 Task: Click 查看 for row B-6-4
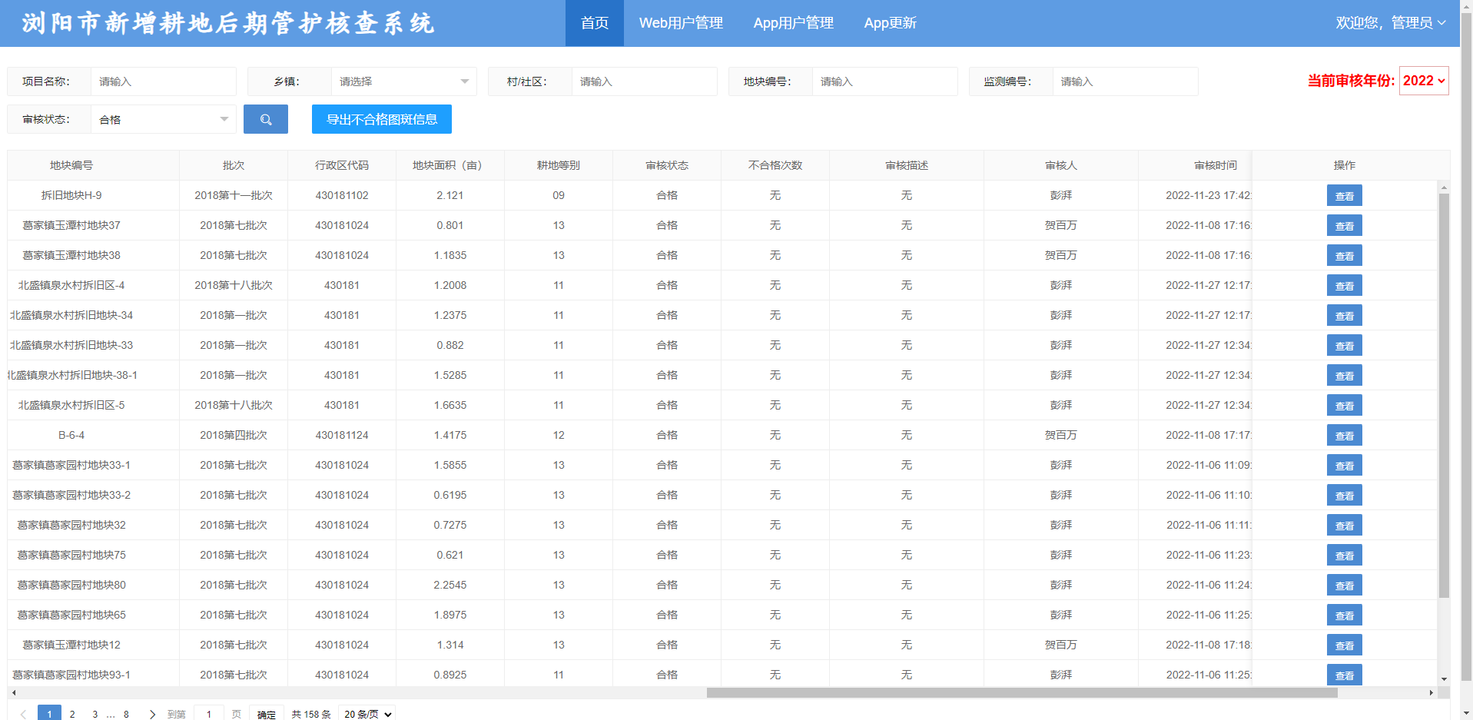[x=1345, y=436]
